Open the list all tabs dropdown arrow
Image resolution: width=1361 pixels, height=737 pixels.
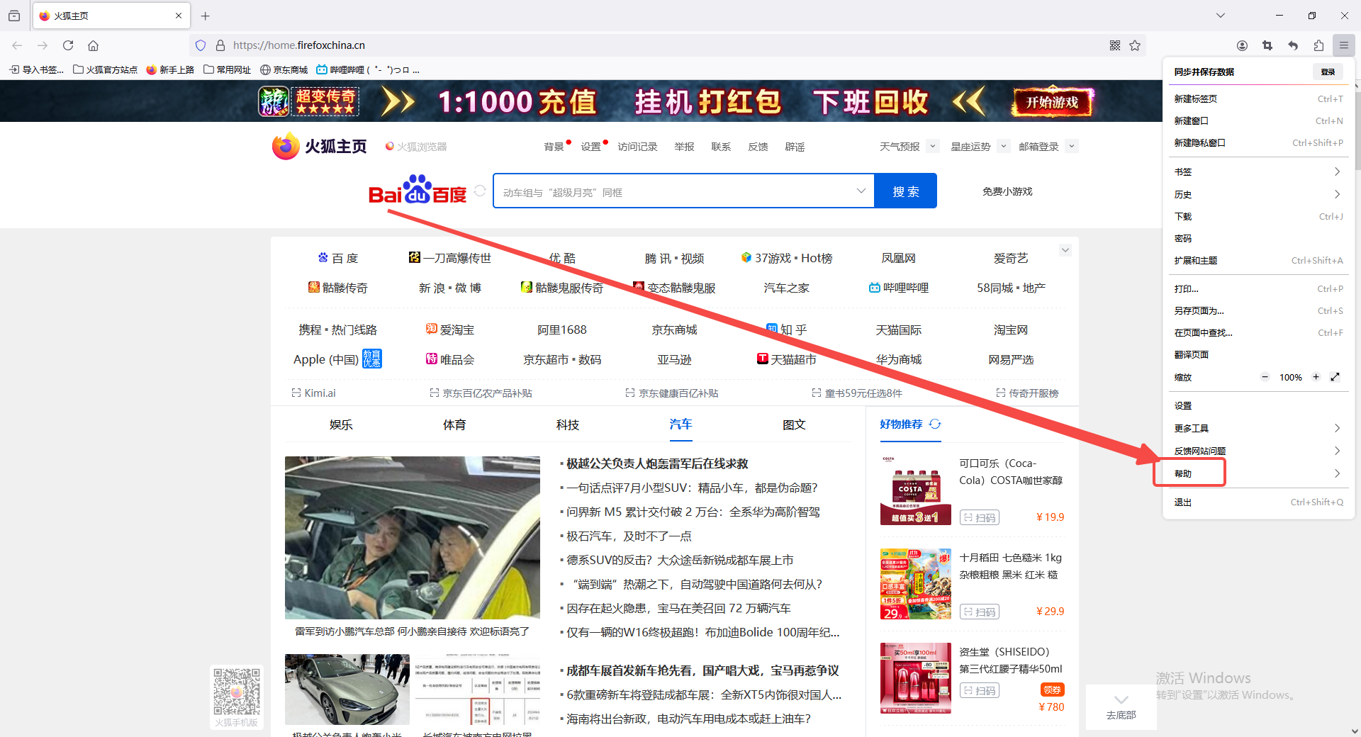pos(1221,16)
